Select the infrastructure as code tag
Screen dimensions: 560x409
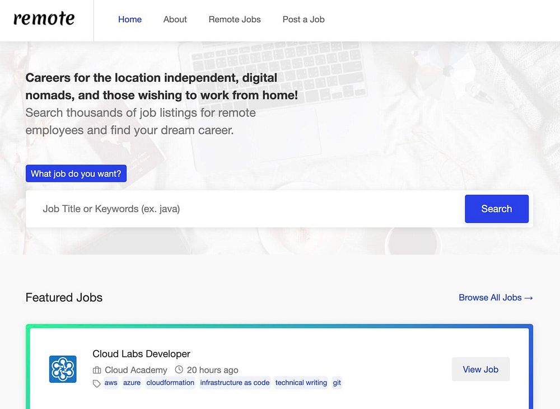click(x=235, y=383)
